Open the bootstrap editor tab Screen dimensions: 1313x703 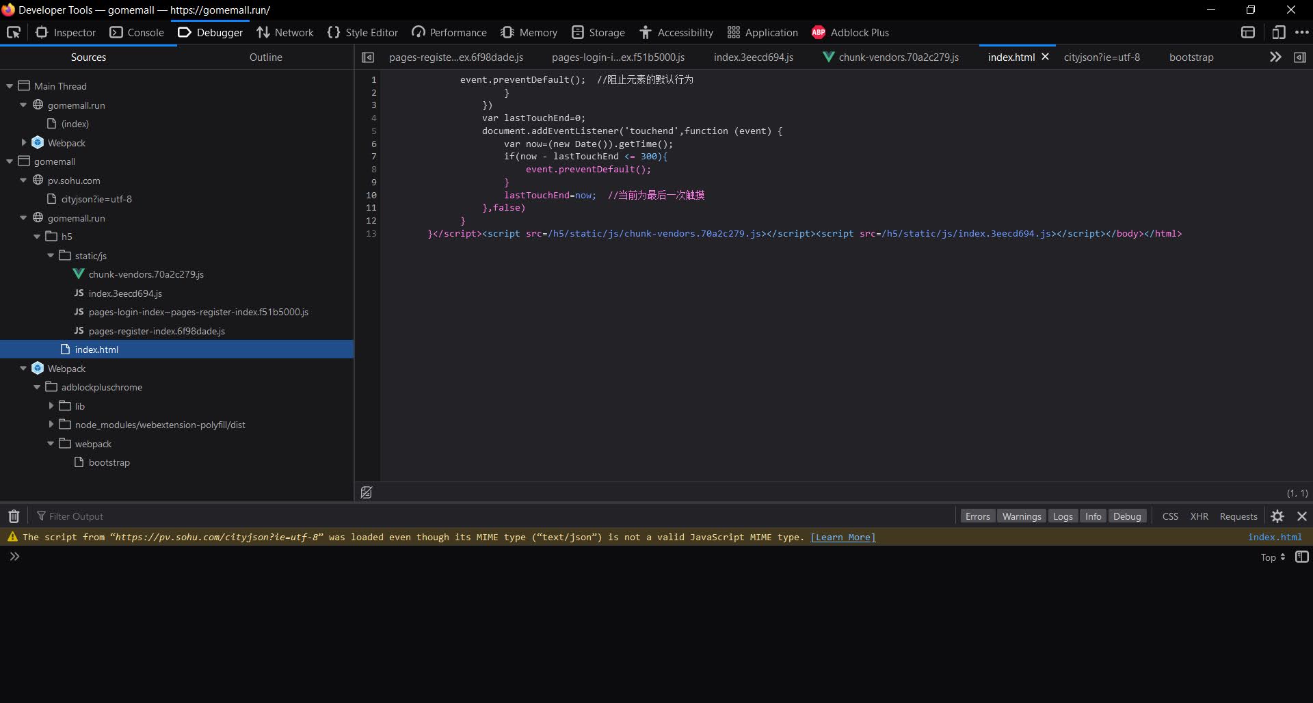coord(1191,57)
